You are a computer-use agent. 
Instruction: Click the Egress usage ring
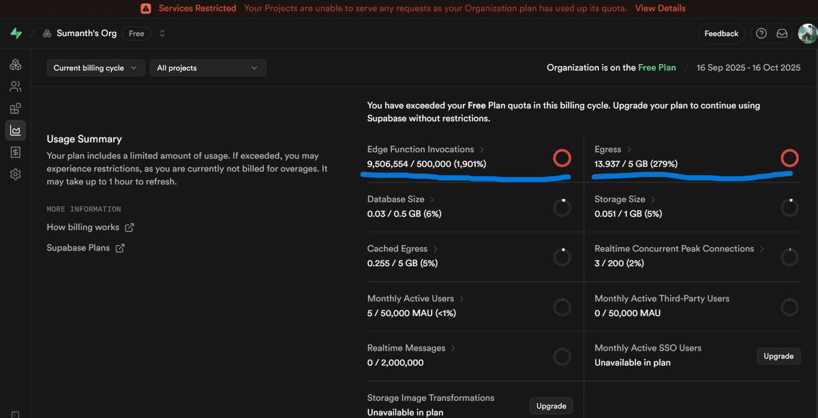coord(789,158)
